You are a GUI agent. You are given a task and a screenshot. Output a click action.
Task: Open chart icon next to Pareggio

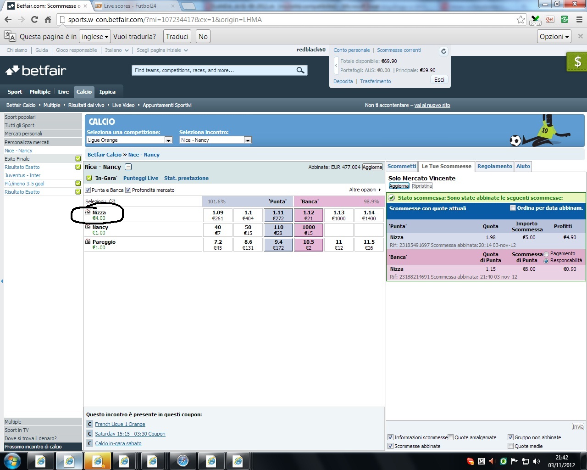pos(88,241)
